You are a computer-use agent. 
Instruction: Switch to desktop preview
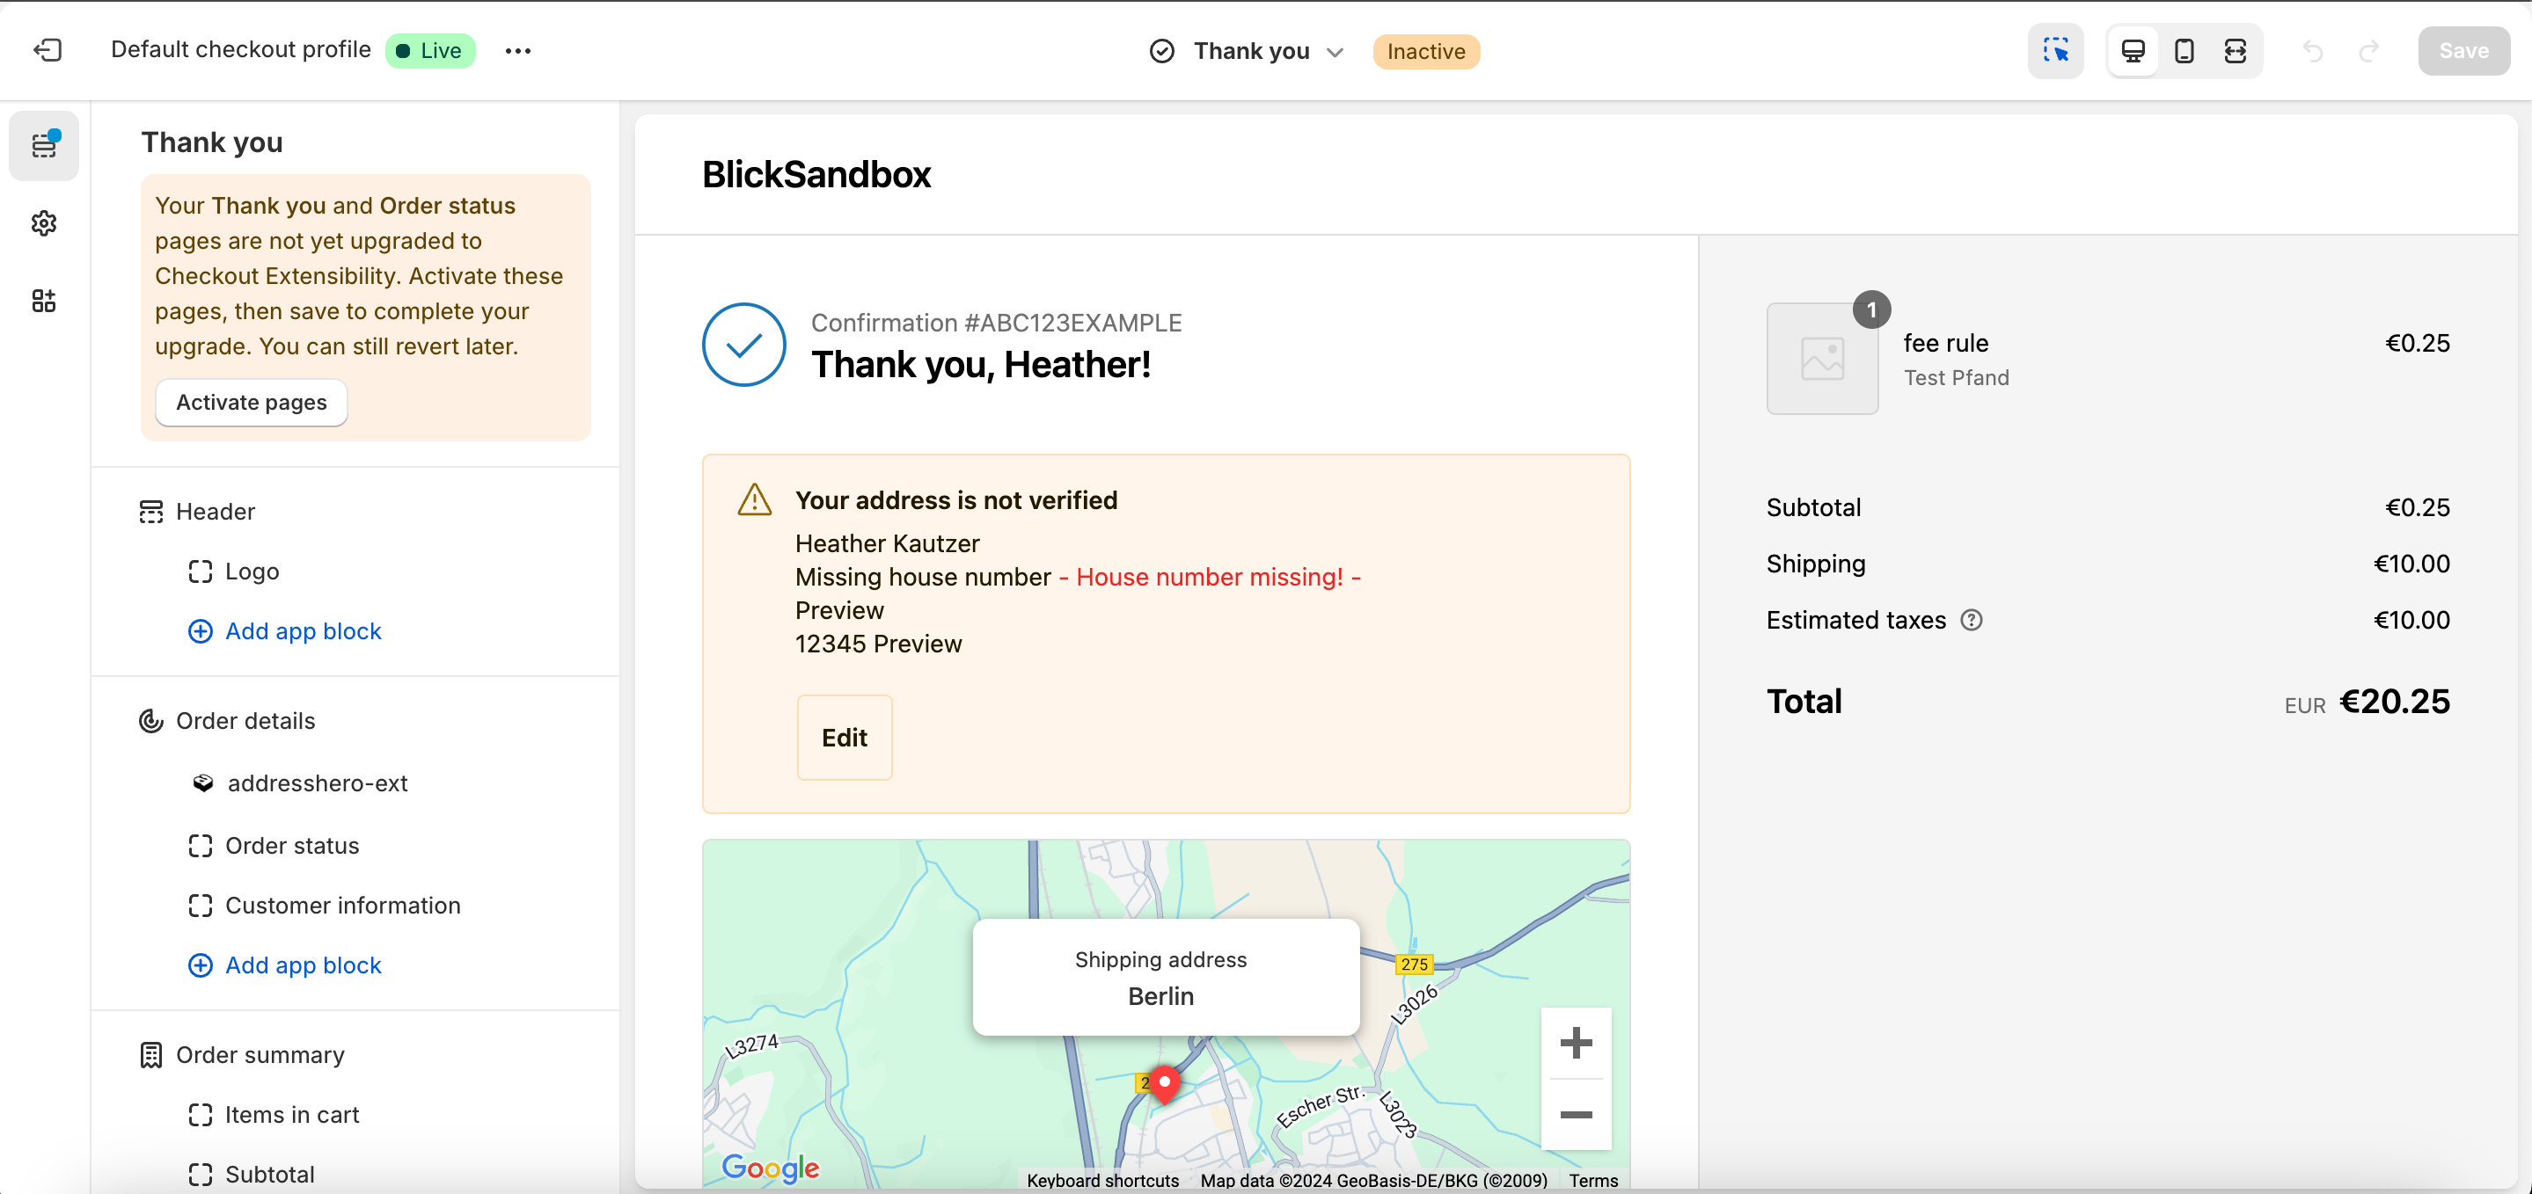click(2133, 51)
